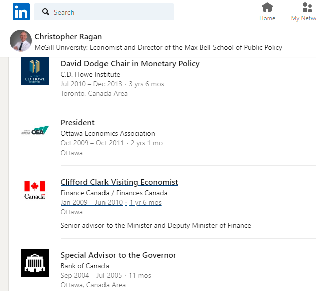Click the search magnifier icon
Image resolution: width=316 pixels, height=291 pixels.
[x=46, y=12]
